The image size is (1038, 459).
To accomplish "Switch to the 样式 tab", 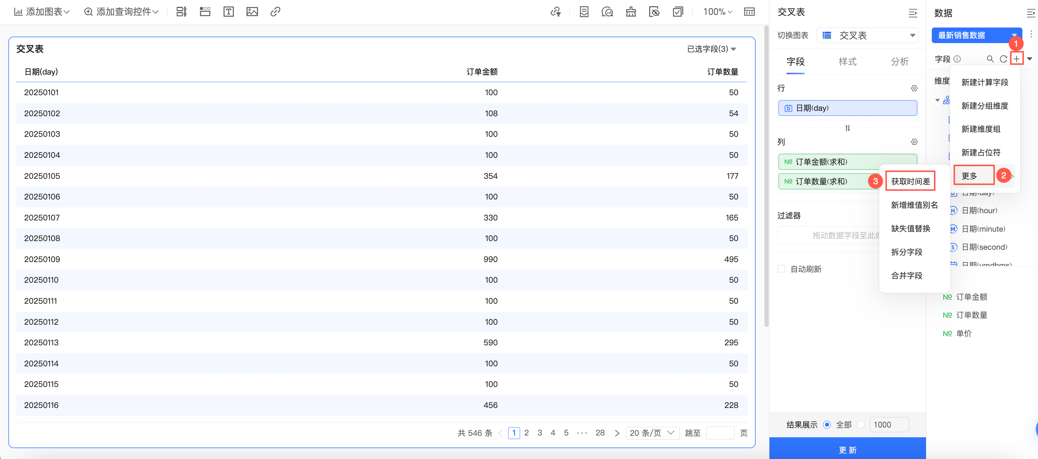I will (847, 62).
